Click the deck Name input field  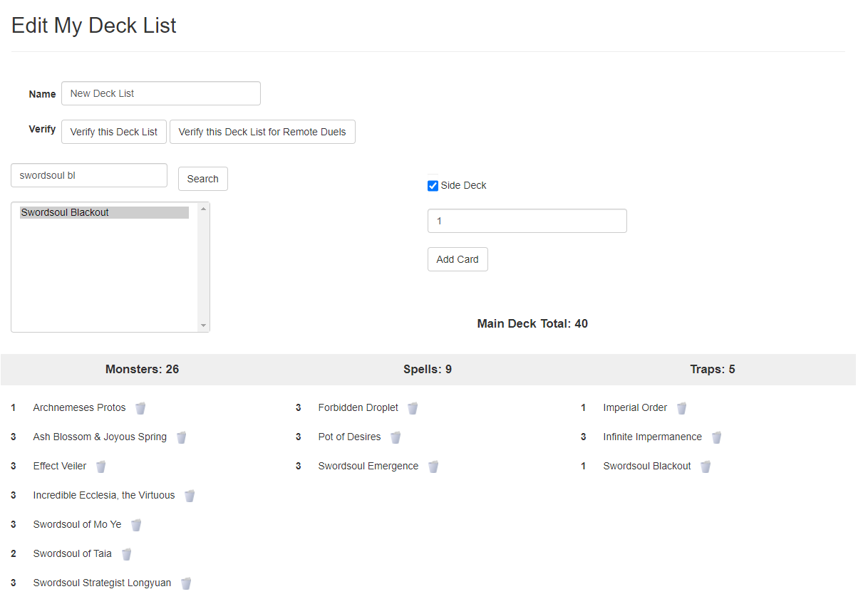[161, 93]
